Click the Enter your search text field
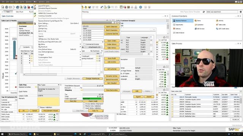Screen dimensions: 243x136 [222, 12]
